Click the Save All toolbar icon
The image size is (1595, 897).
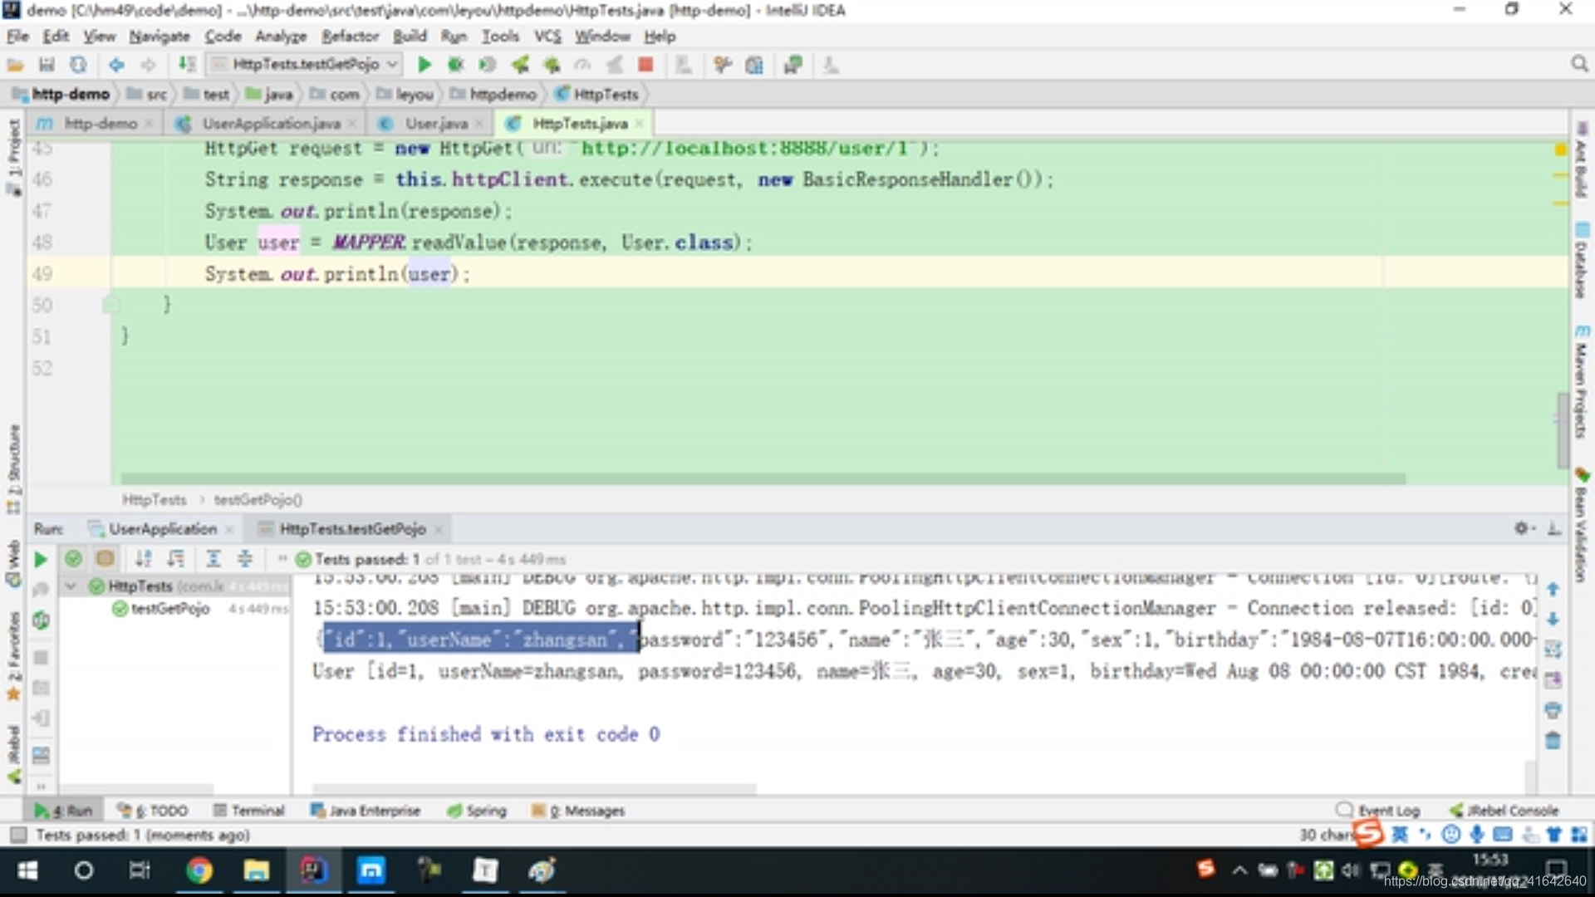[47, 65]
